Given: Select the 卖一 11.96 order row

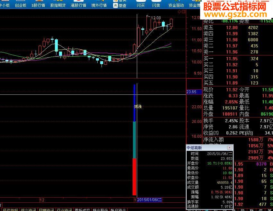Looking at the screenshot, I should [x=238, y=52].
